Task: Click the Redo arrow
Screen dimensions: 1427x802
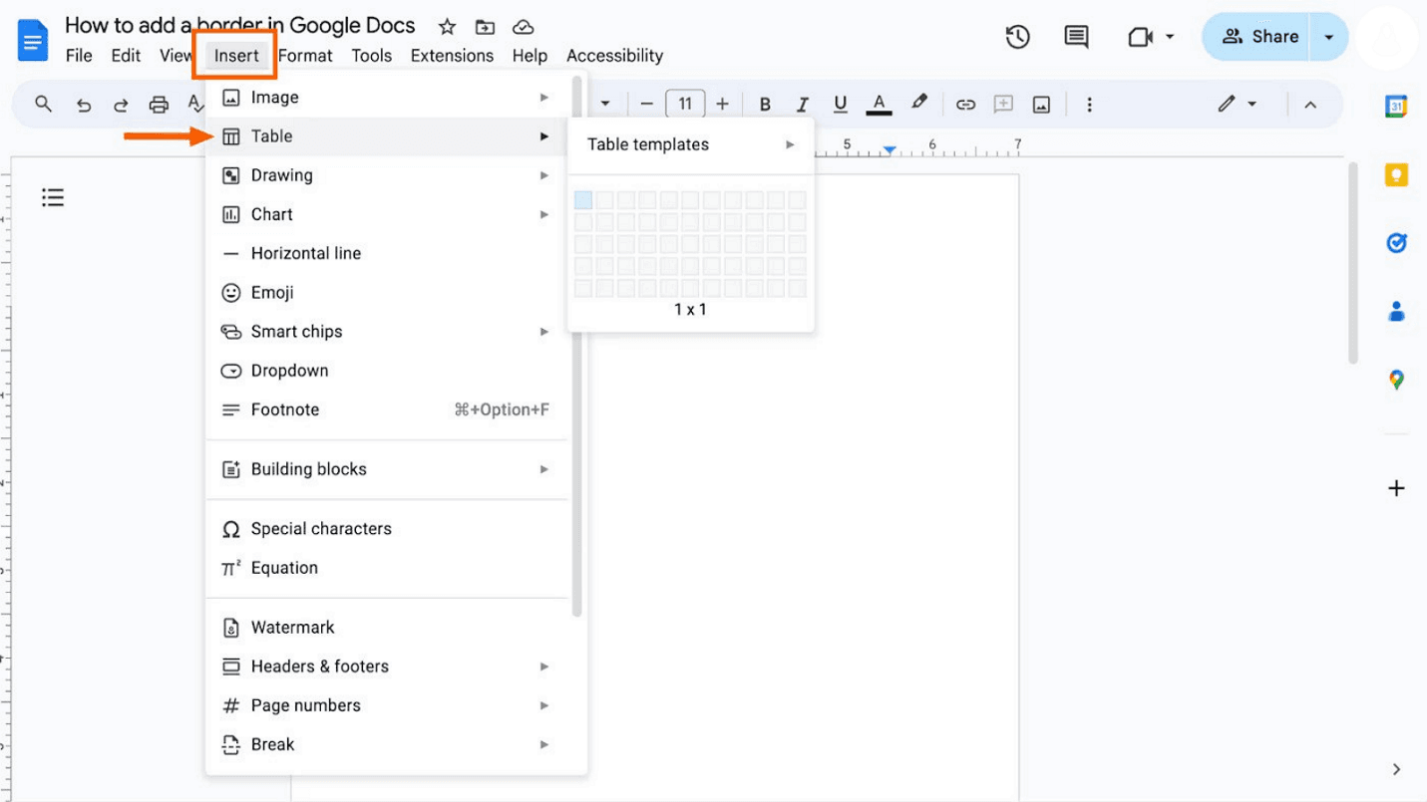Action: point(121,105)
